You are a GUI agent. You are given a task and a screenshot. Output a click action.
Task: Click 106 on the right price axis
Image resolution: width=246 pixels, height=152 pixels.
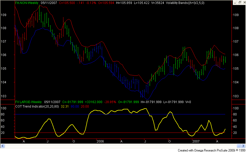click(236, 55)
